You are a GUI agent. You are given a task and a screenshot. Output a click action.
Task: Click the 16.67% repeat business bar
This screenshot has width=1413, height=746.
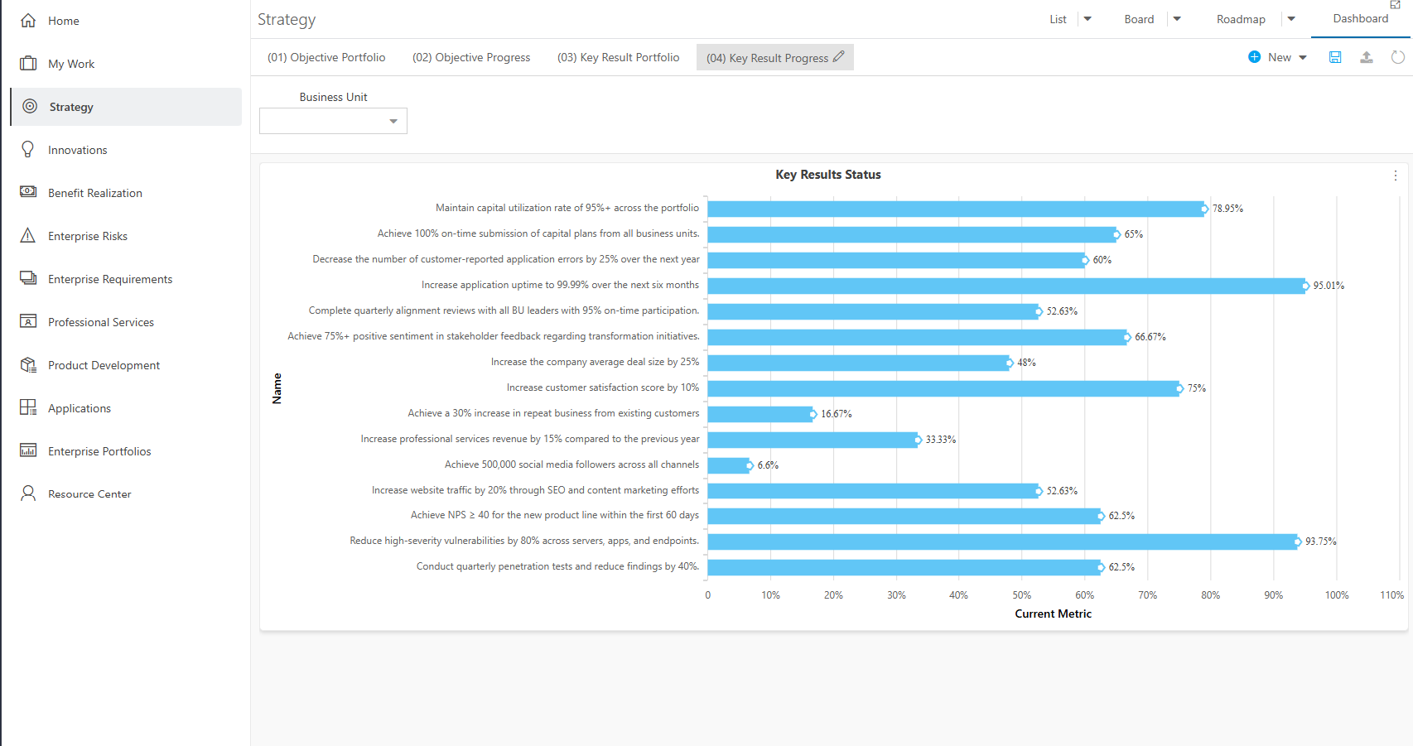click(x=760, y=414)
